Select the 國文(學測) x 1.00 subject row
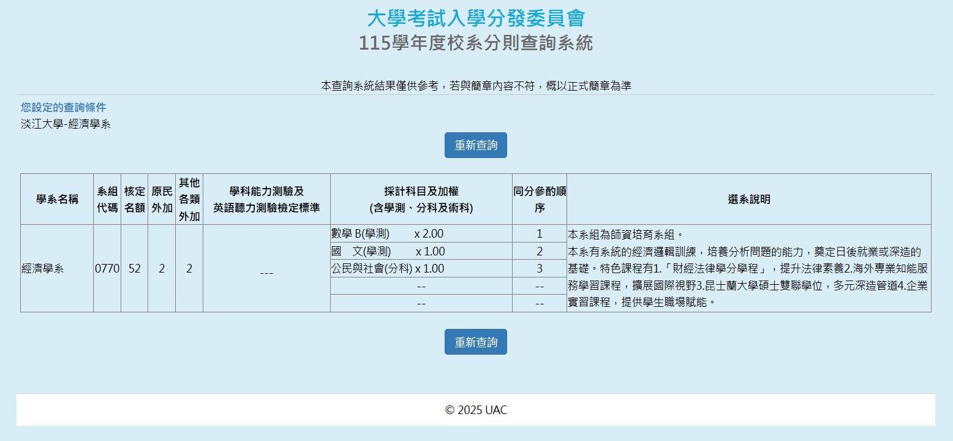This screenshot has width=953, height=441. [x=388, y=251]
